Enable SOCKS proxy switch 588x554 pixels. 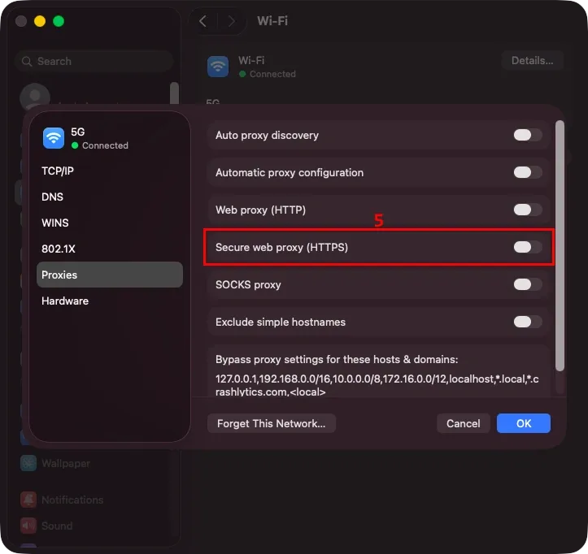tap(528, 284)
